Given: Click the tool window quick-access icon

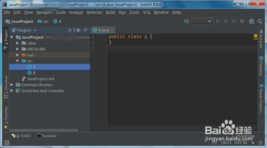Looking at the screenshot, I should (x=7, y=142).
